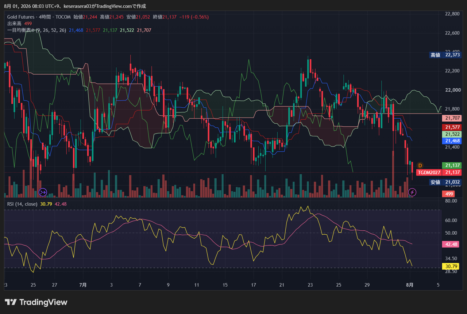The image size is (467, 314).
Task: Click the yellow 30.79 tag on the RSI scale
Action: [x=450, y=267]
